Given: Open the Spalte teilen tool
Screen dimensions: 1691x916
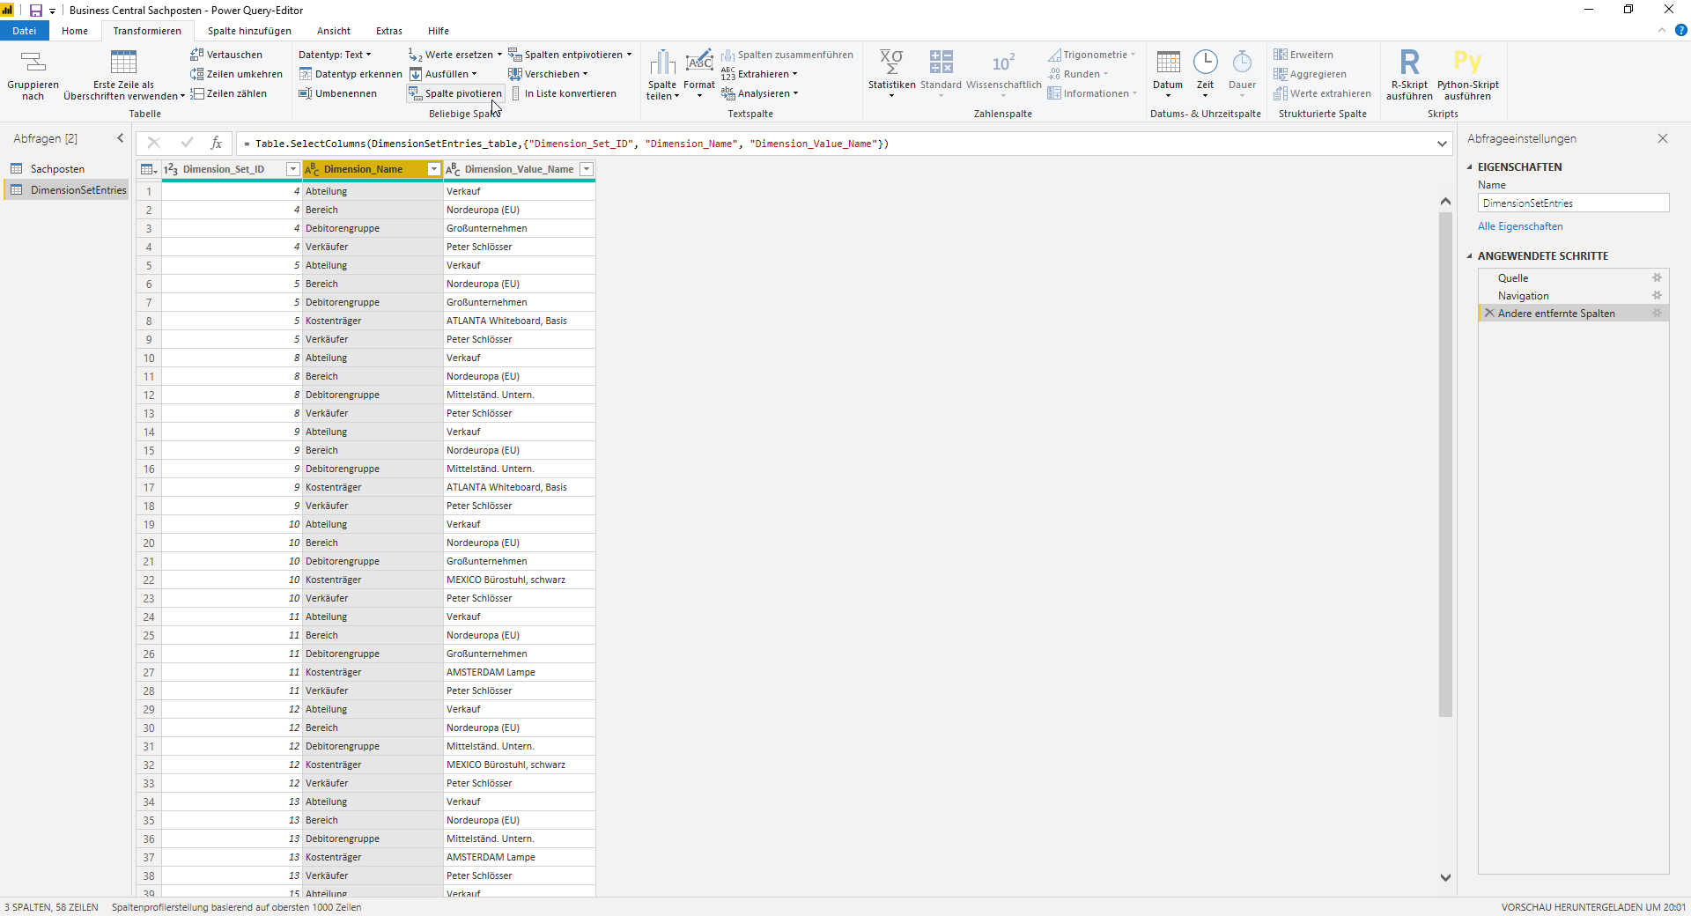Looking at the screenshot, I should coord(662,75).
